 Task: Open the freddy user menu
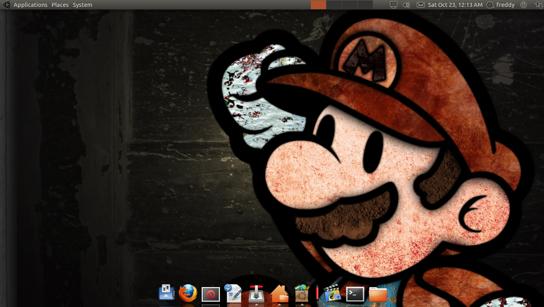506,5
